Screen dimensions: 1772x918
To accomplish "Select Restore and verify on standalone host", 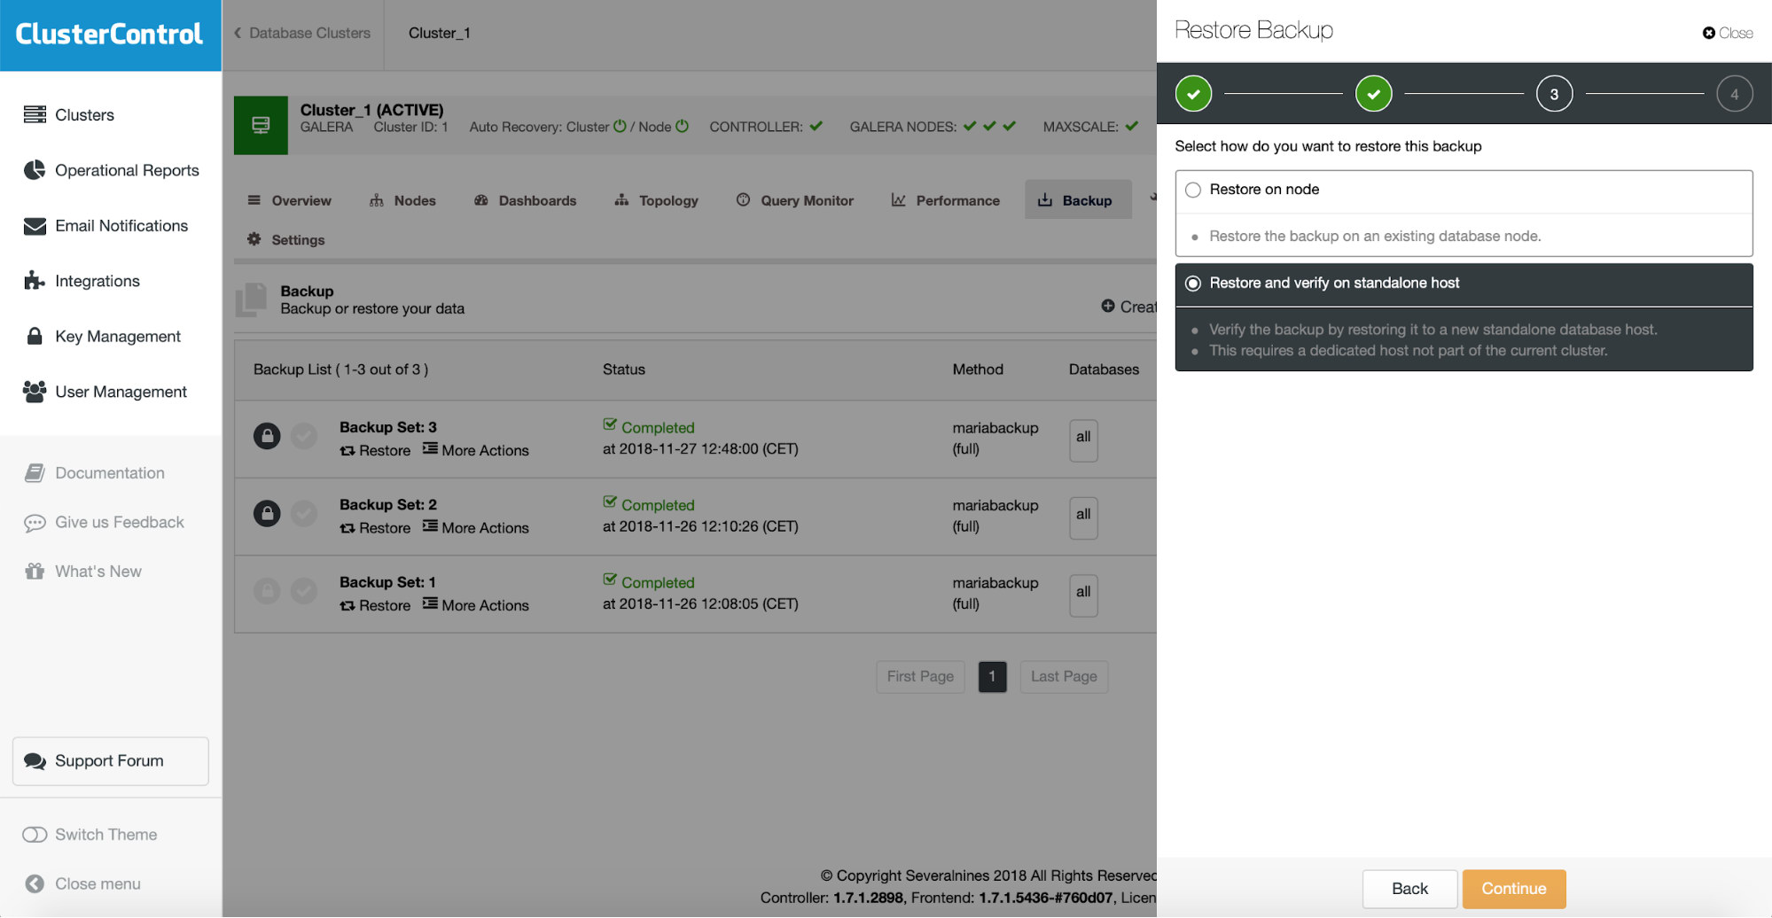I will point(1193,284).
